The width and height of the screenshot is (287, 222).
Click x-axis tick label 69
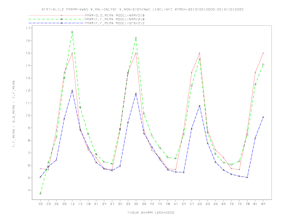click(x=224, y=204)
